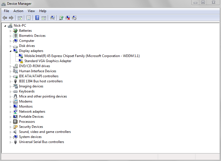Expand the Disk drives arrow
This screenshot has width=221, height=161.
point(10,46)
